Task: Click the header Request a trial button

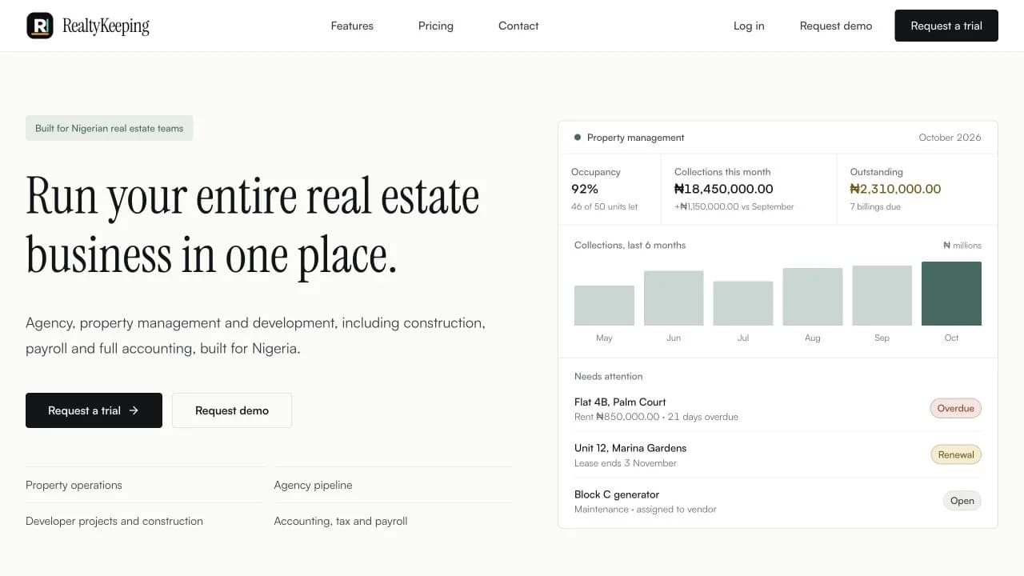Action: point(946,26)
